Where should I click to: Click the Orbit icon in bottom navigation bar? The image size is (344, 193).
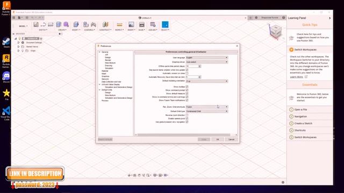pyautogui.click(x=130, y=175)
